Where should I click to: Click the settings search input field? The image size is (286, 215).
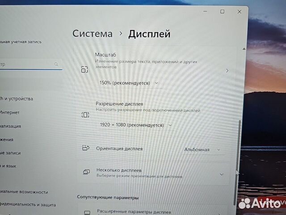point(31,64)
